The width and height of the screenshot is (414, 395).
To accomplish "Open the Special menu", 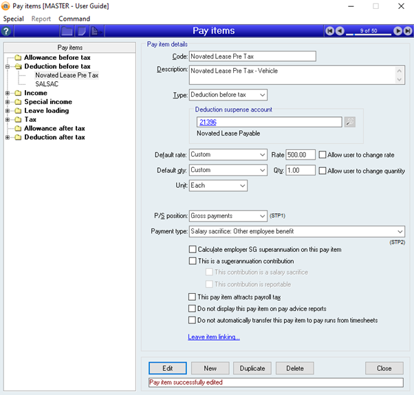I will coord(14,19).
